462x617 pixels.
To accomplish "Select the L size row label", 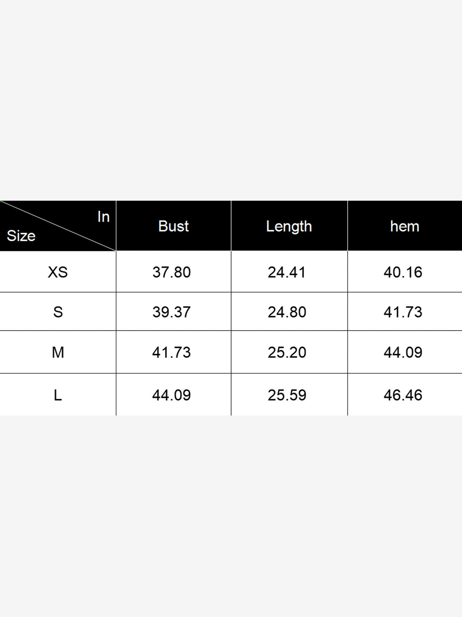I will (58, 395).
